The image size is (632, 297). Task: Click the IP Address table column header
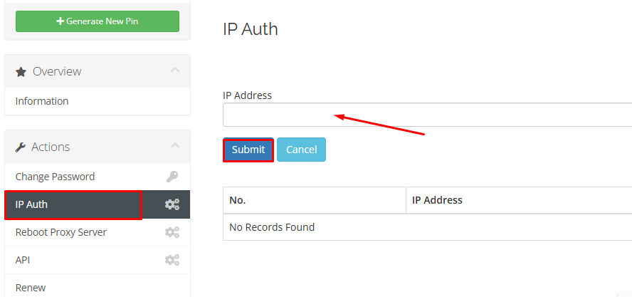coord(438,200)
